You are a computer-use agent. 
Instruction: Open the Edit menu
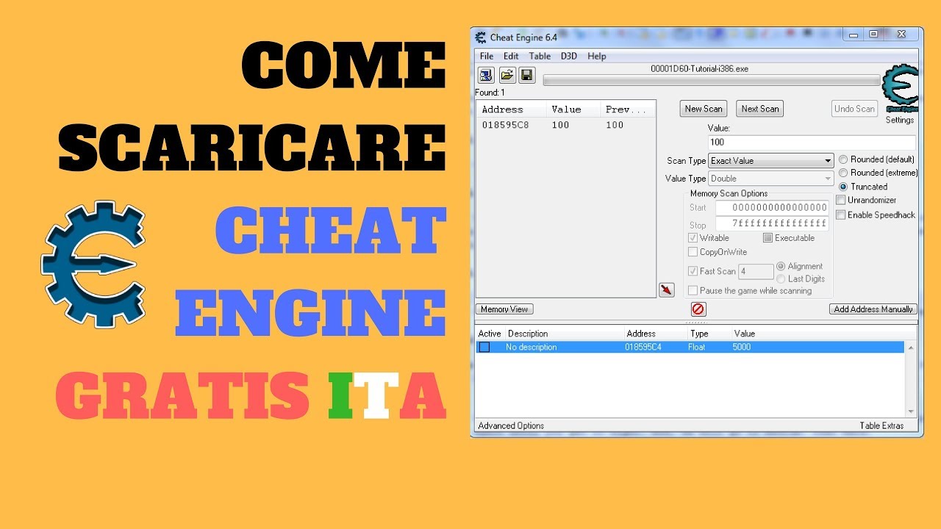511,56
